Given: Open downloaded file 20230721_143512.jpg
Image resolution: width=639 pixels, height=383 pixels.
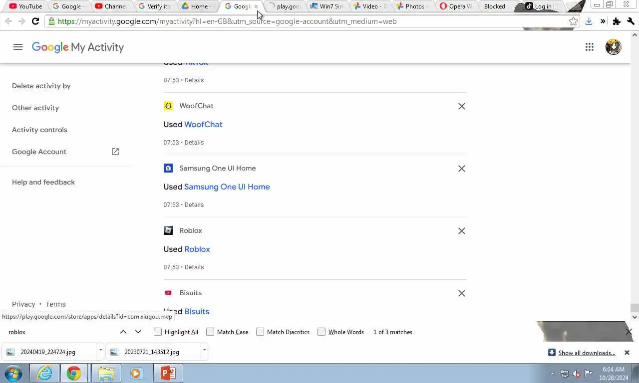Looking at the screenshot, I should click(153, 352).
